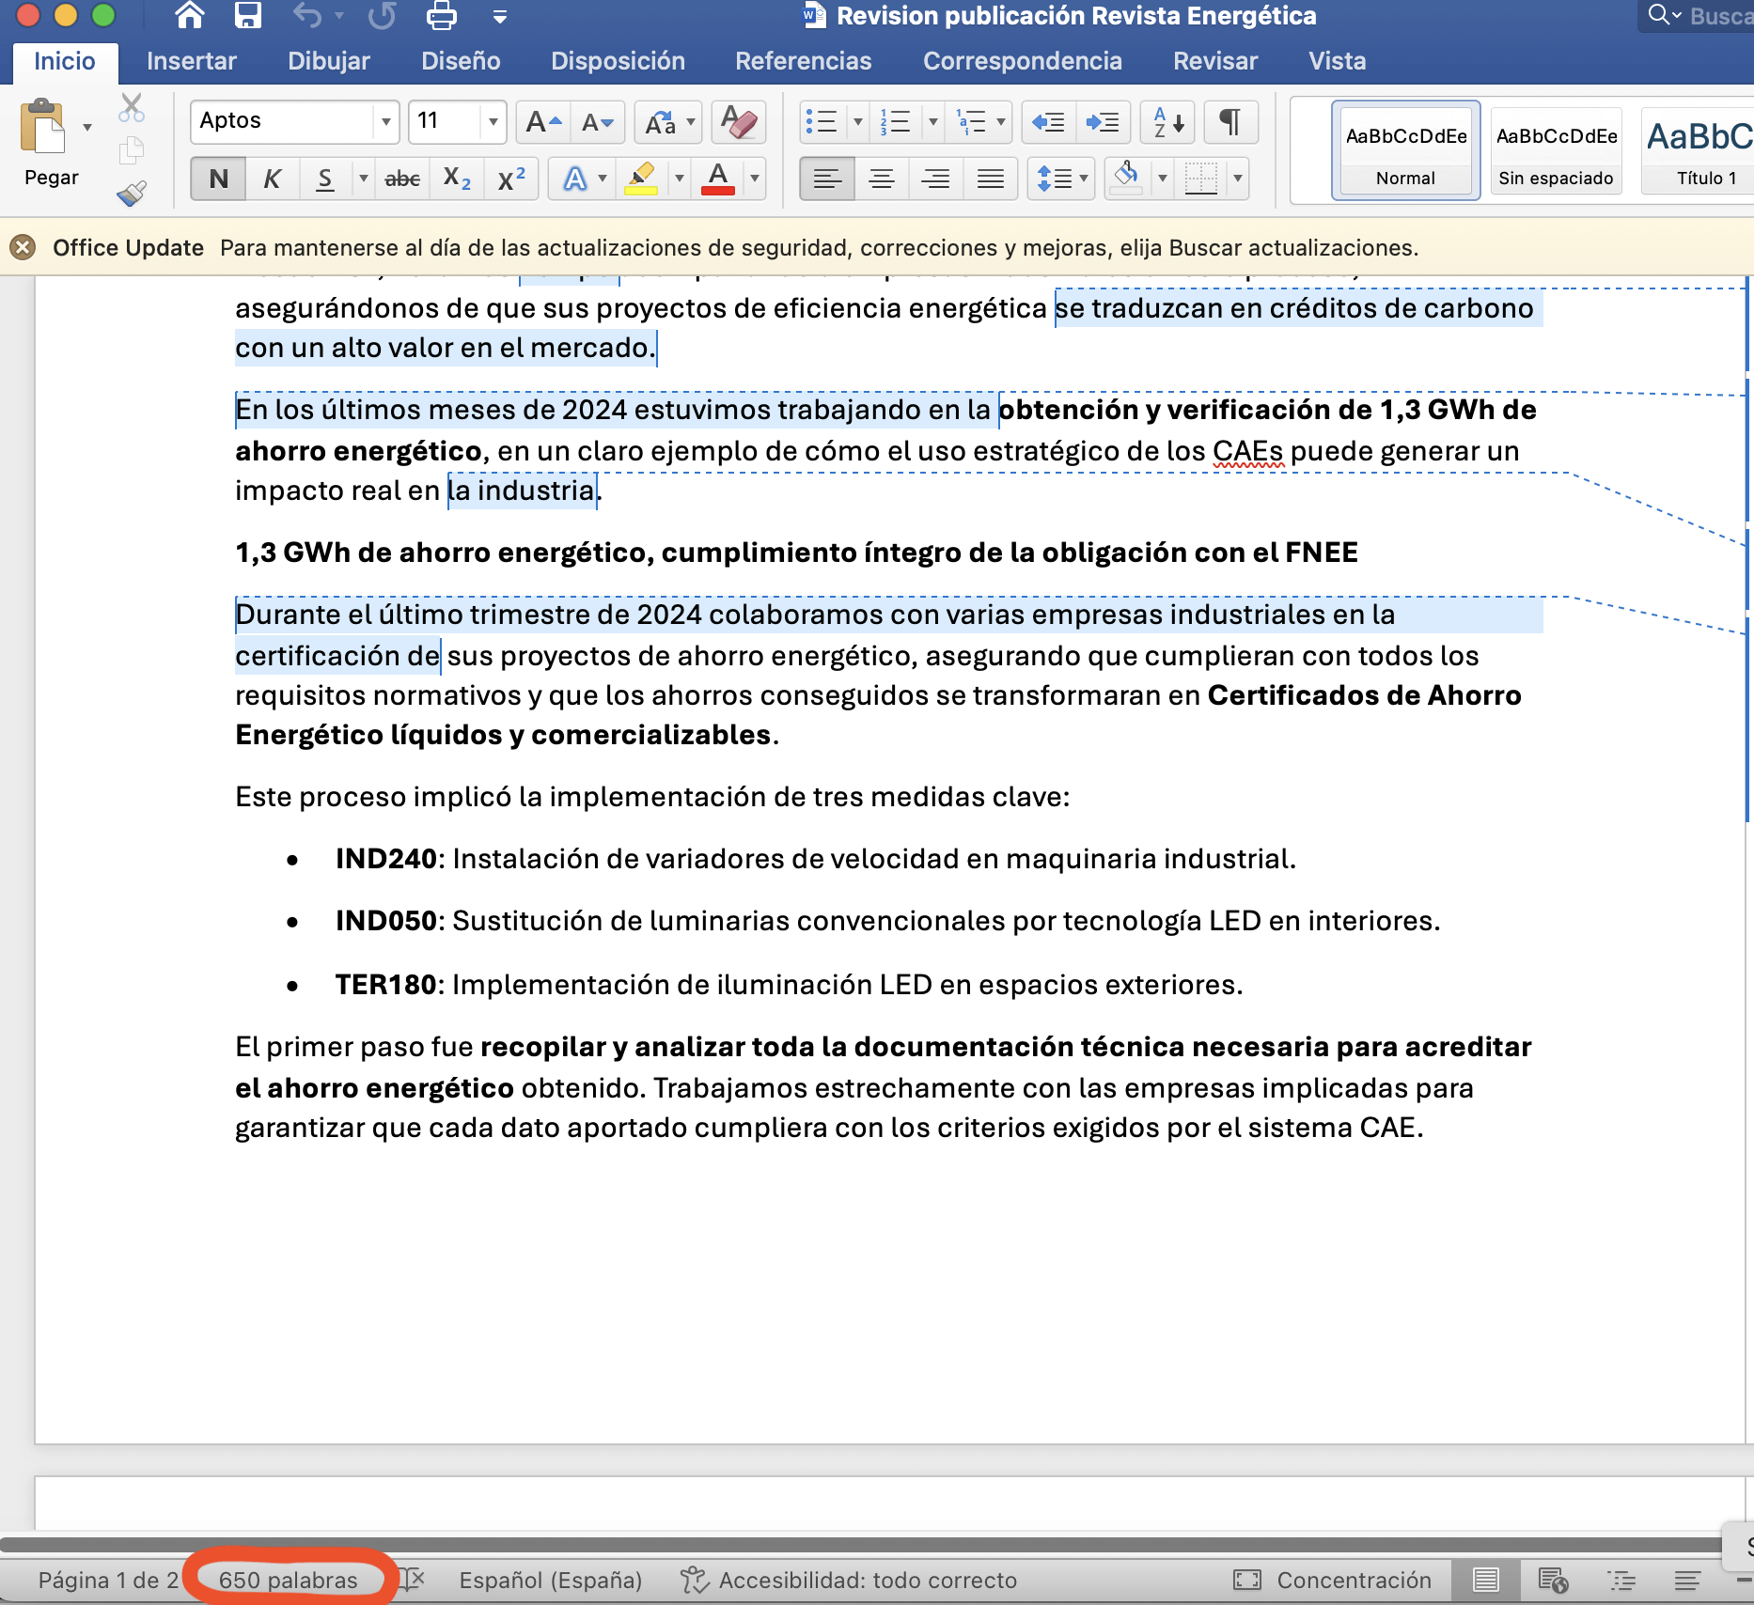Open highlight color dropdown arrow
Viewport: 1754px width, 1605px height.
pyautogui.click(x=679, y=179)
